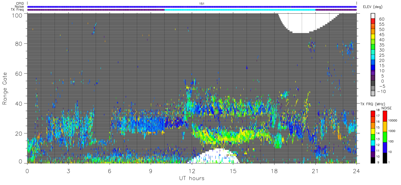Click the TX Freq label above the plot

18,10
